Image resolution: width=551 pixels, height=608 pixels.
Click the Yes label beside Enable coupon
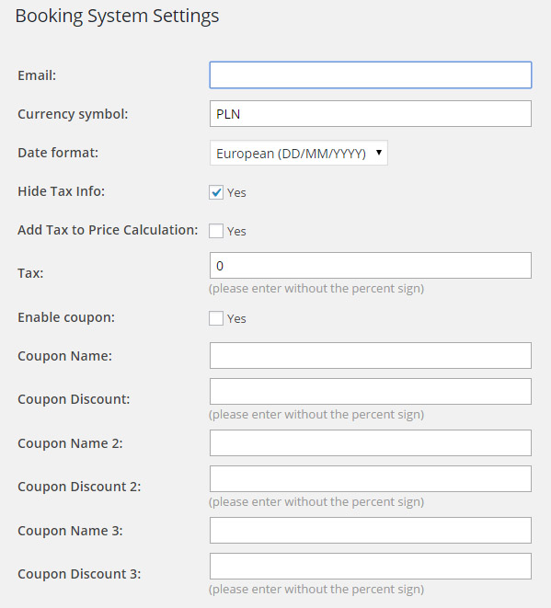[x=236, y=319]
